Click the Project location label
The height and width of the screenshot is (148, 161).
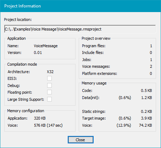18,20
